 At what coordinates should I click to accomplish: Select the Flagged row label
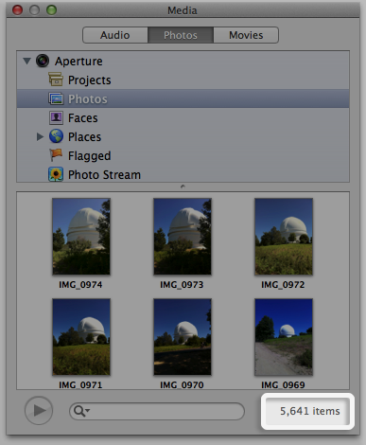coord(90,156)
